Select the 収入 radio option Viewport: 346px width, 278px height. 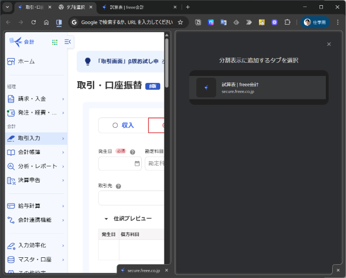(122, 125)
